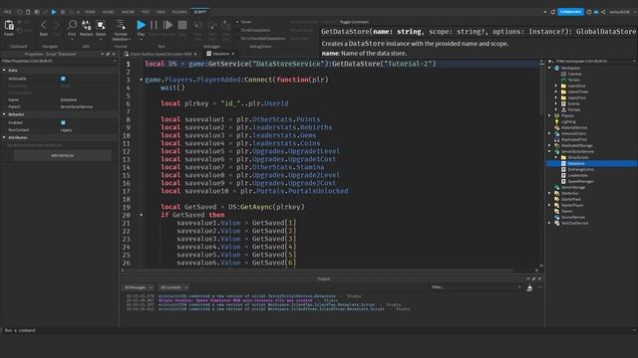Go Back in script navigation
Viewport: 638px width, 358px height.
[x=44, y=27]
